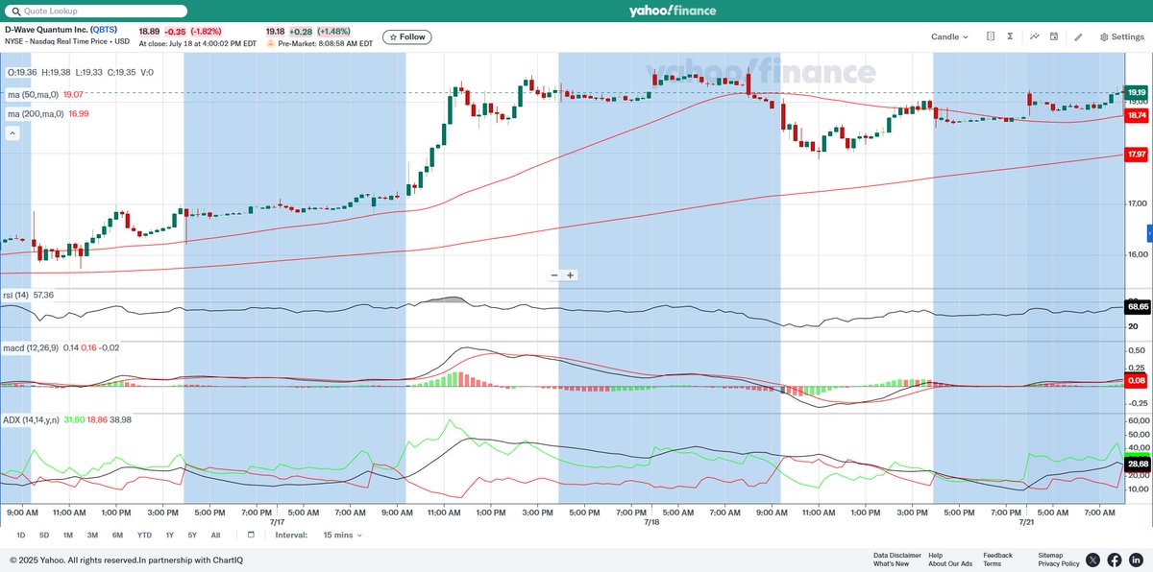Open the Privacy Policy link
Viewport: 1153px width, 572px height.
pos(1059,563)
